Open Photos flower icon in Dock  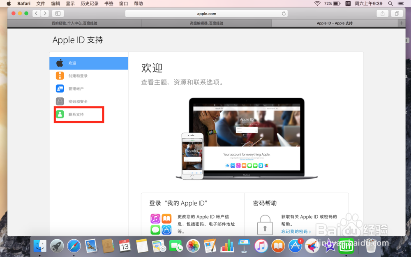(x=193, y=246)
